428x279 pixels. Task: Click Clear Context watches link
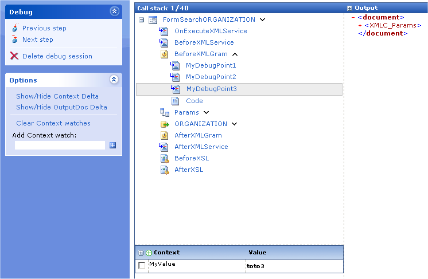[53, 123]
